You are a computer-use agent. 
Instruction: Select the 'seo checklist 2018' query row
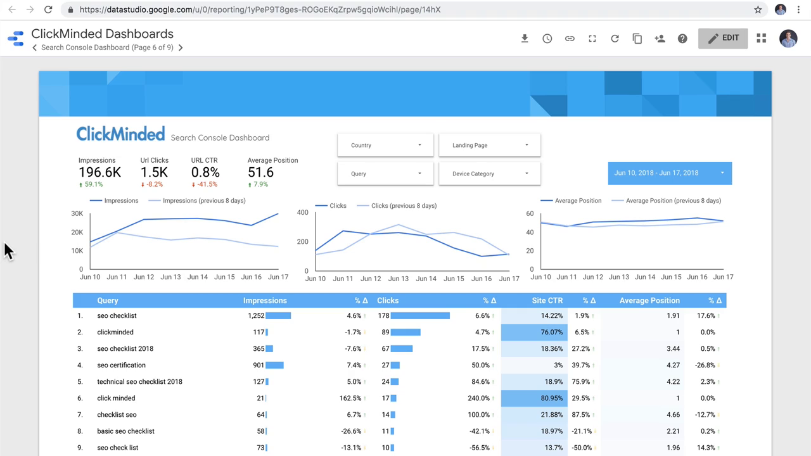click(399, 348)
